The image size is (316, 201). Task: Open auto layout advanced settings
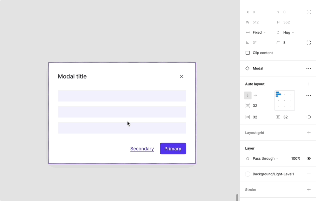tap(309, 95)
